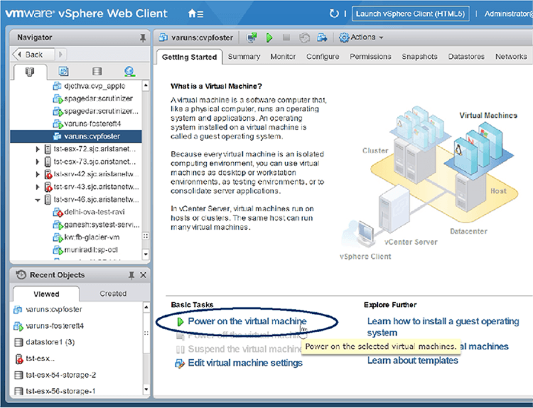Select the kw:fb-glacier-vm VM
Screen dimensions: 533x408
tap(92, 237)
